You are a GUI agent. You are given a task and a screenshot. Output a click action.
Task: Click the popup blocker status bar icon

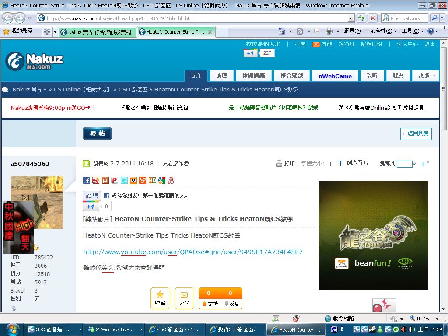[x=276, y=318]
